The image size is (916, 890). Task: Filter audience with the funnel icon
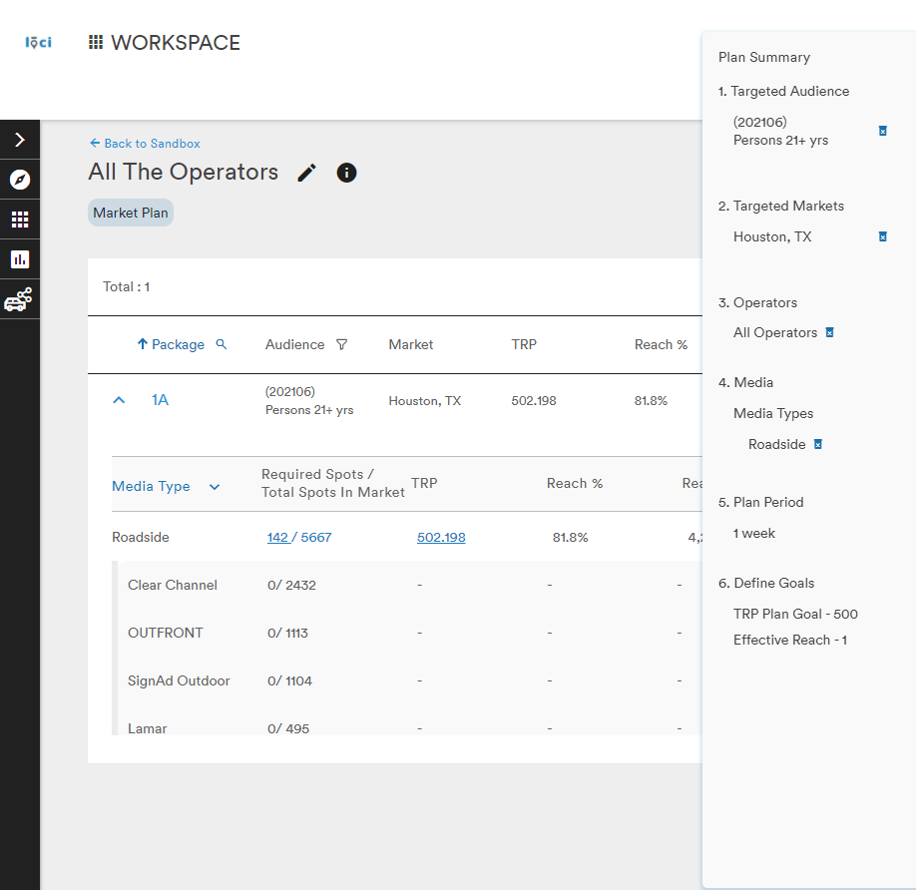[341, 344]
